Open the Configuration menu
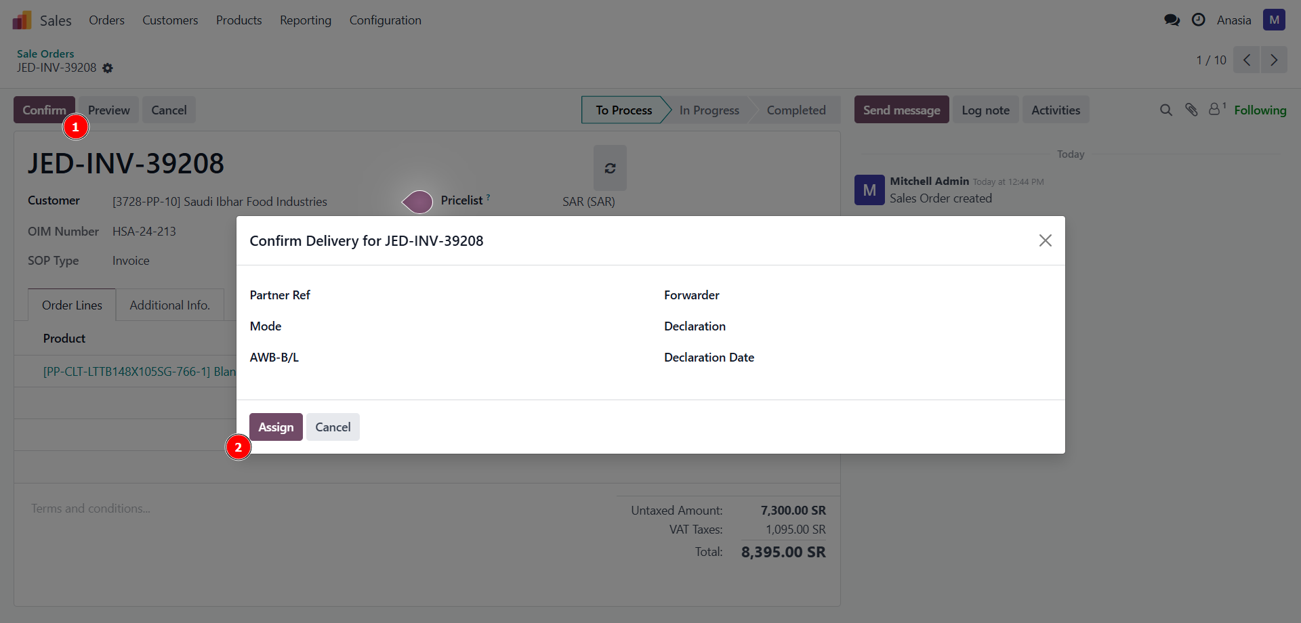 pyautogui.click(x=385, y=20)
